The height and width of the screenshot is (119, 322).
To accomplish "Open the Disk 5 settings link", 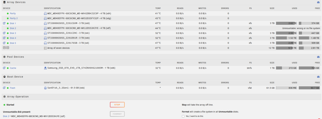I will point(13,43).
